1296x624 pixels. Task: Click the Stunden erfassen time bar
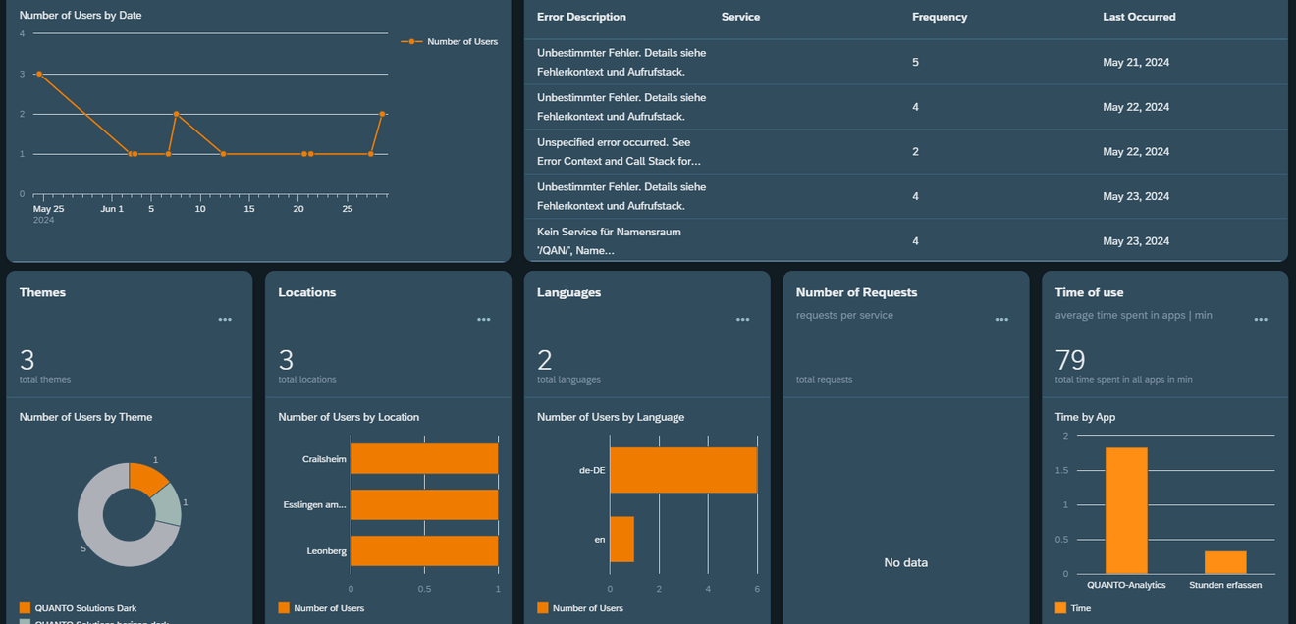click(x=1225, y=562)
